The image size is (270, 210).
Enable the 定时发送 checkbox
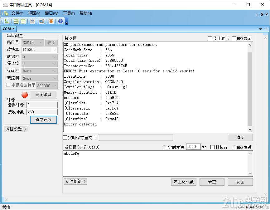(x=165, y=147)
